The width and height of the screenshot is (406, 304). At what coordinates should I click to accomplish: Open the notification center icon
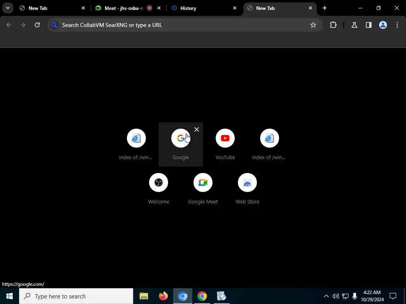click(x=393, y=296)
